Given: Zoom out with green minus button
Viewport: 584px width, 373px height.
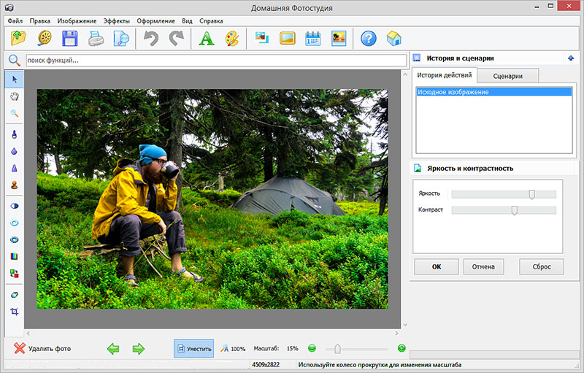Looking at the screenshot, I should click(x=312, y=348).
